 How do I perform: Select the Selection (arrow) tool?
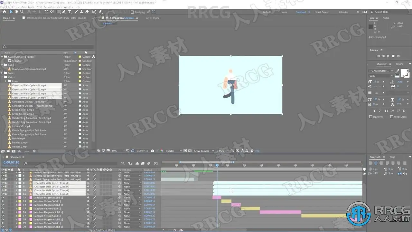[11, 12]
